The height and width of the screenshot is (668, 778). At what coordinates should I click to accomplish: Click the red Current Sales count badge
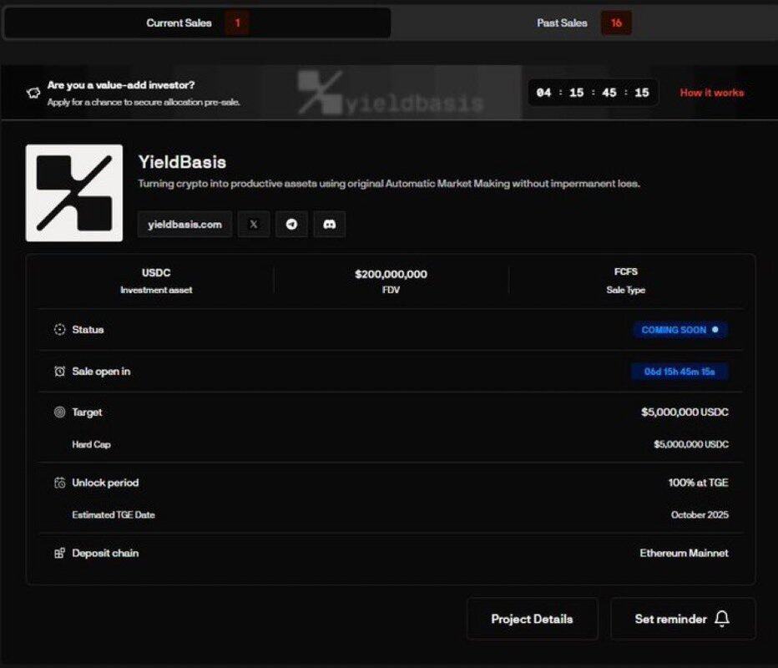(x=237, y=23)
